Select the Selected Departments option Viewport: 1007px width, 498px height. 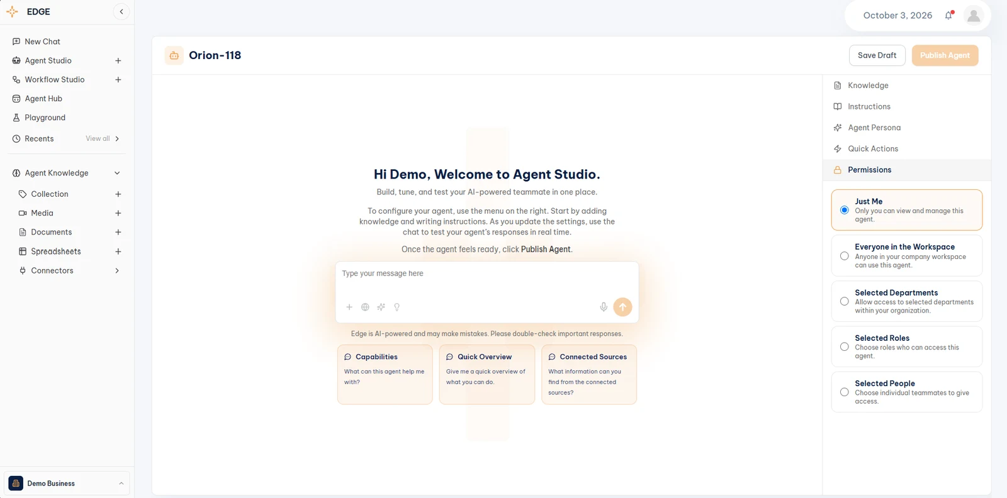click(907, 301)
